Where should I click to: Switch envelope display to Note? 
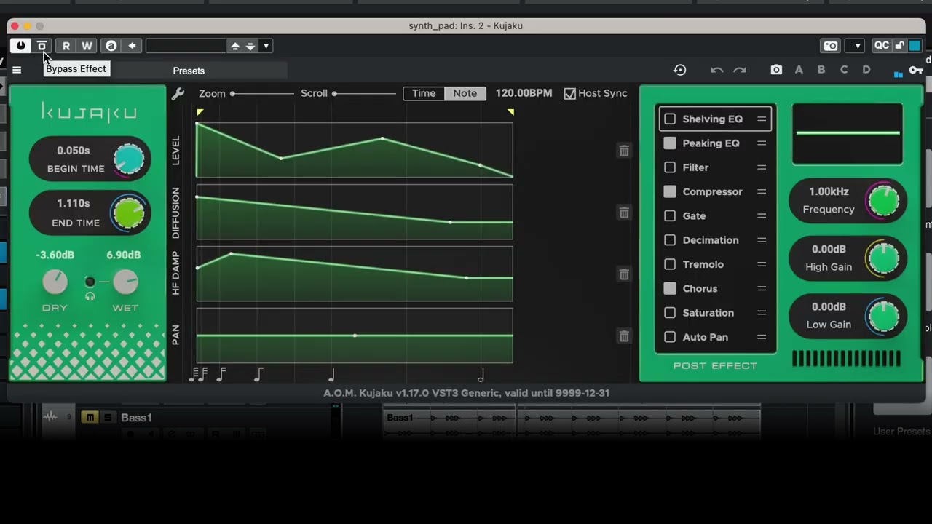[x=465, y=93]
